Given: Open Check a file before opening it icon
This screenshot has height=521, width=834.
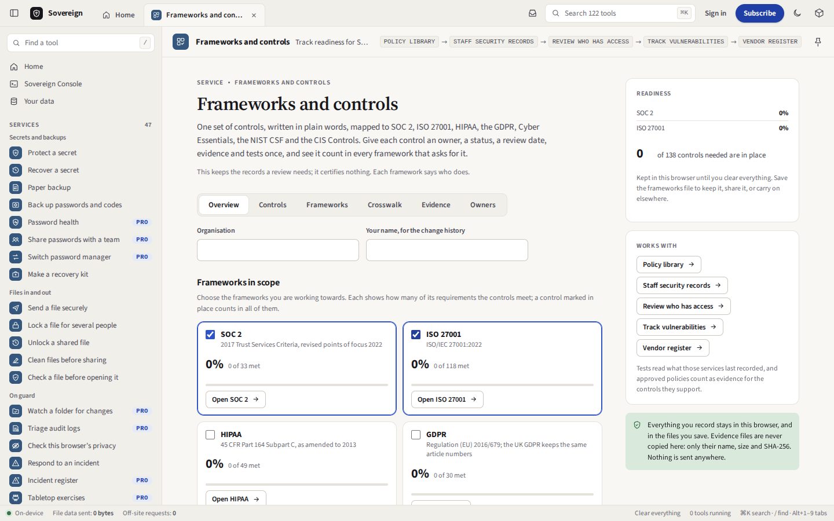Looking at the screenshot, I should coord(16,377).
